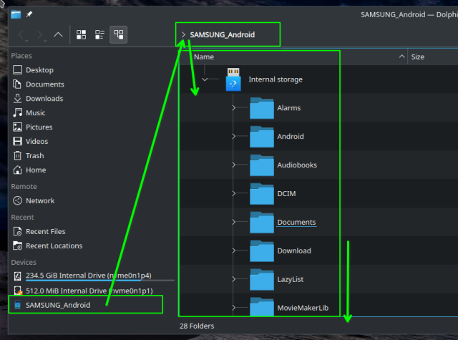
Task: Expand the MovieMakerLib folder
Action: (233, 308)
